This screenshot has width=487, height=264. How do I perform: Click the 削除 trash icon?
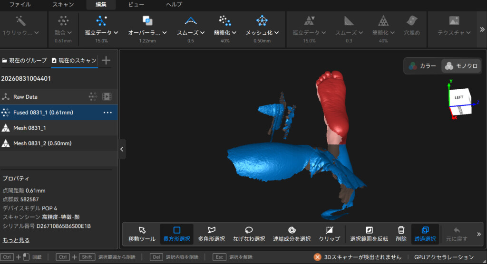coord(401,230)
